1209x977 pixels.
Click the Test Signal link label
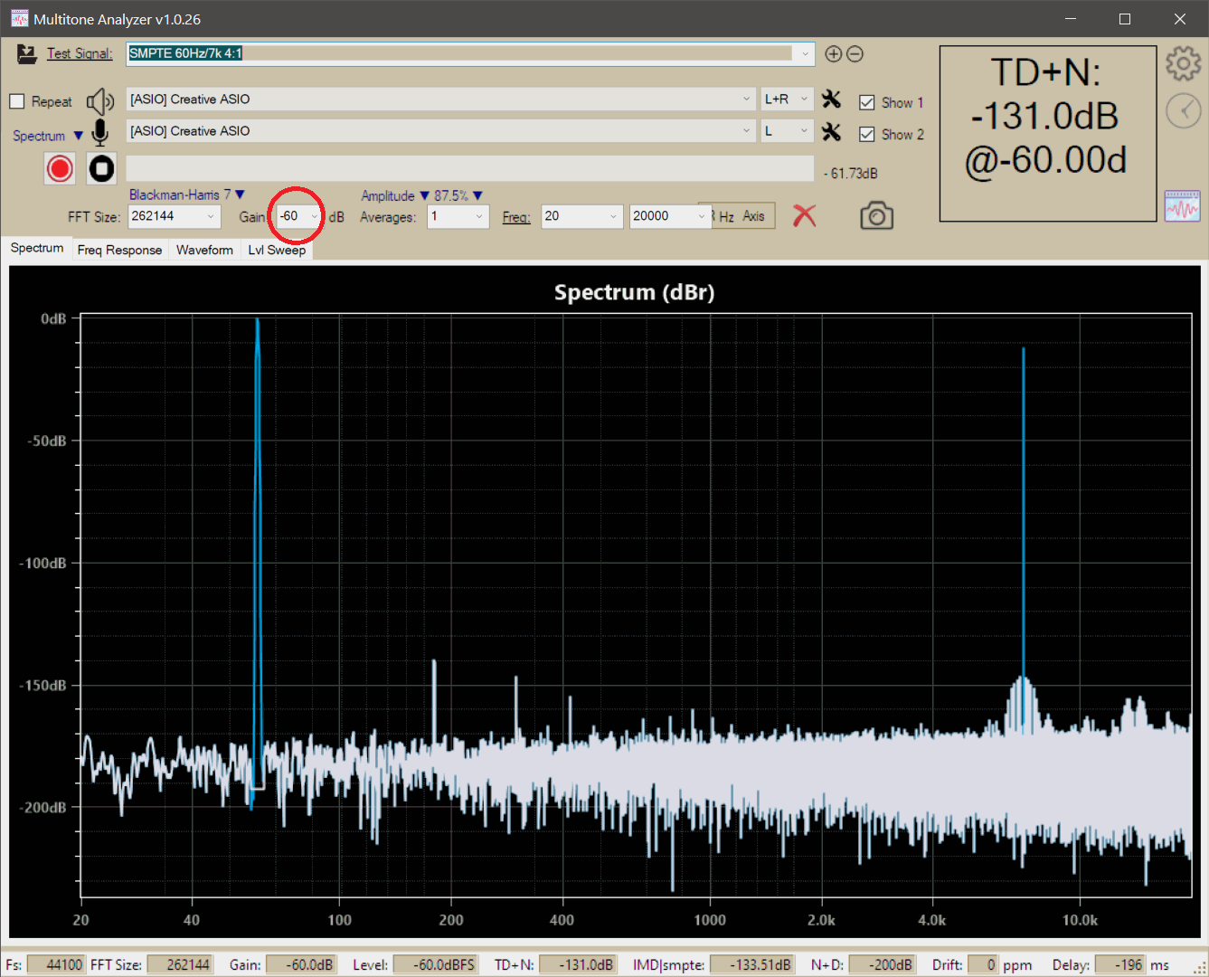pyautogui.click(x=80, y=53)
